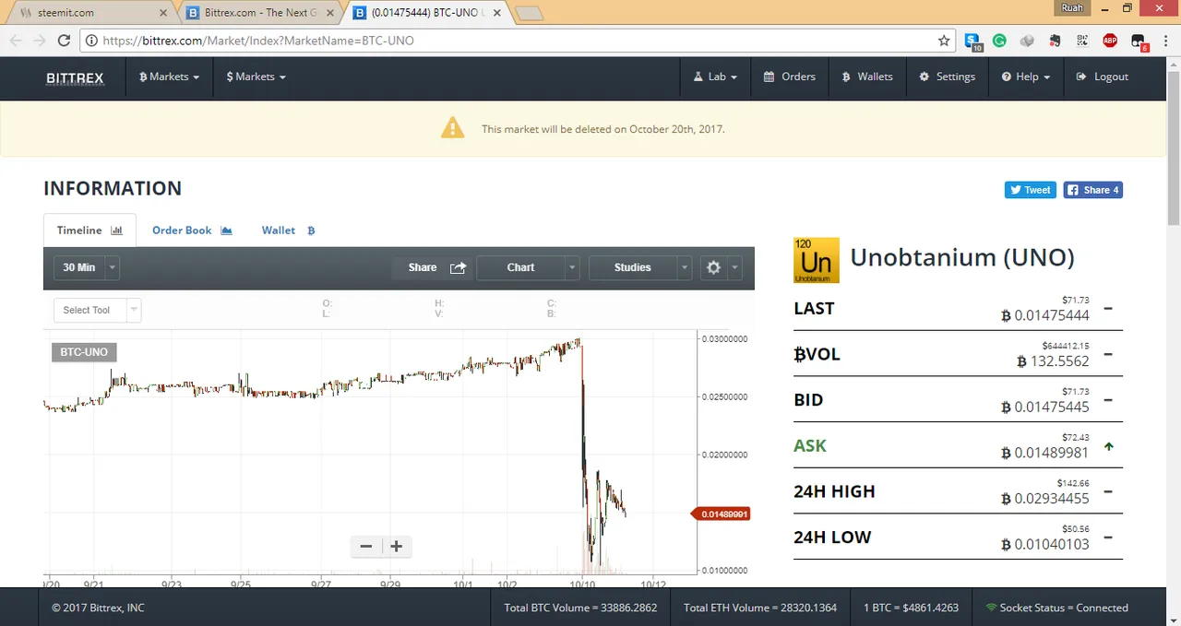Open the QR code extension icon
This screenshot has height=626, width=1181.
coord(1082,41)
